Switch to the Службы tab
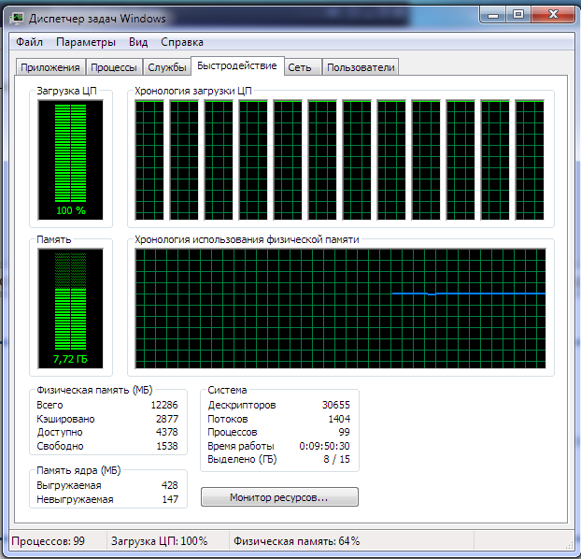 (x=167, y=67)
